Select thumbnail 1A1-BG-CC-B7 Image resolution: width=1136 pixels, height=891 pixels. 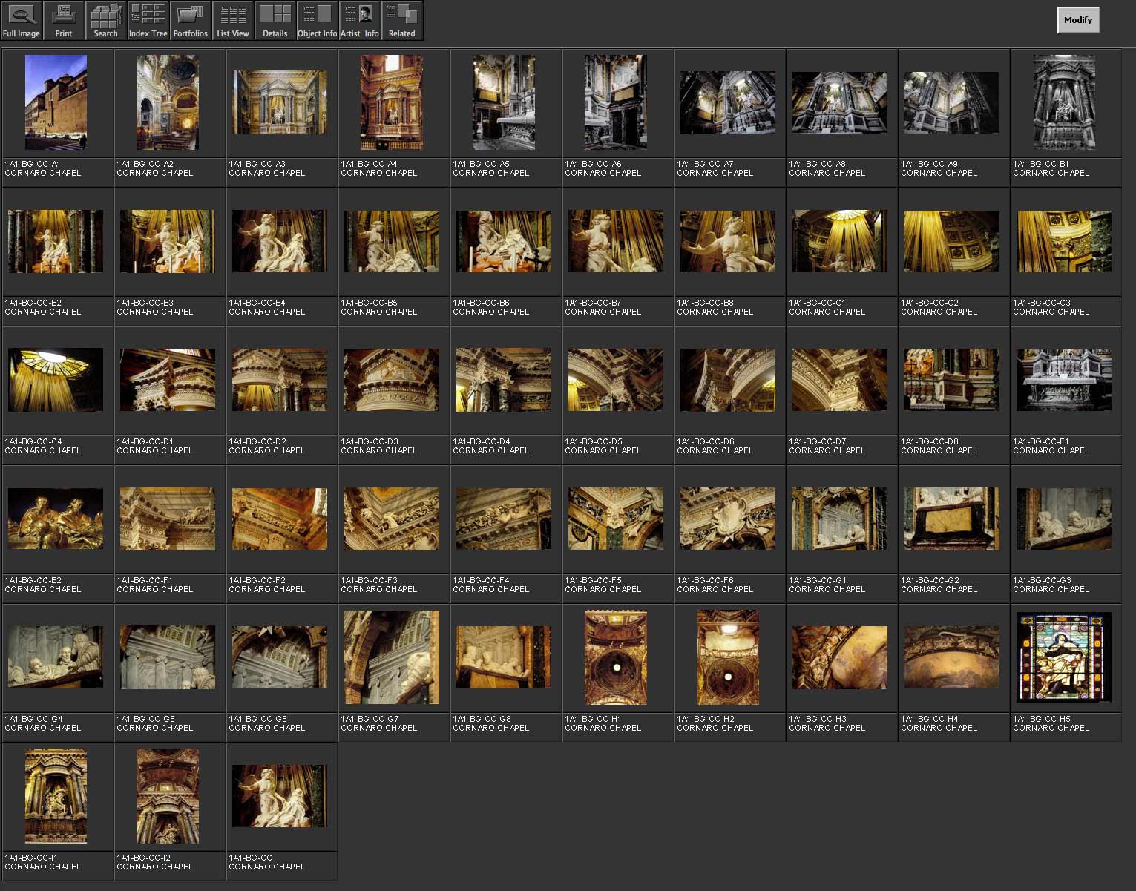click(x=616, y=241)
